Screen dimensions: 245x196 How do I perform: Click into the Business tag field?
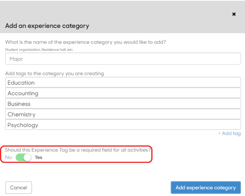click(123, 104)
